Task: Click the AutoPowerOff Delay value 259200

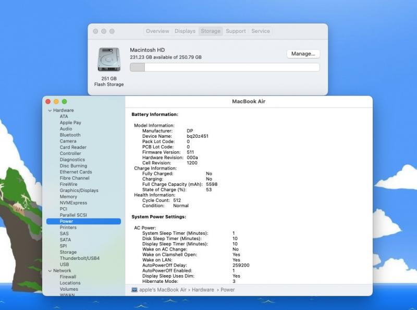Action: point(241,265)
